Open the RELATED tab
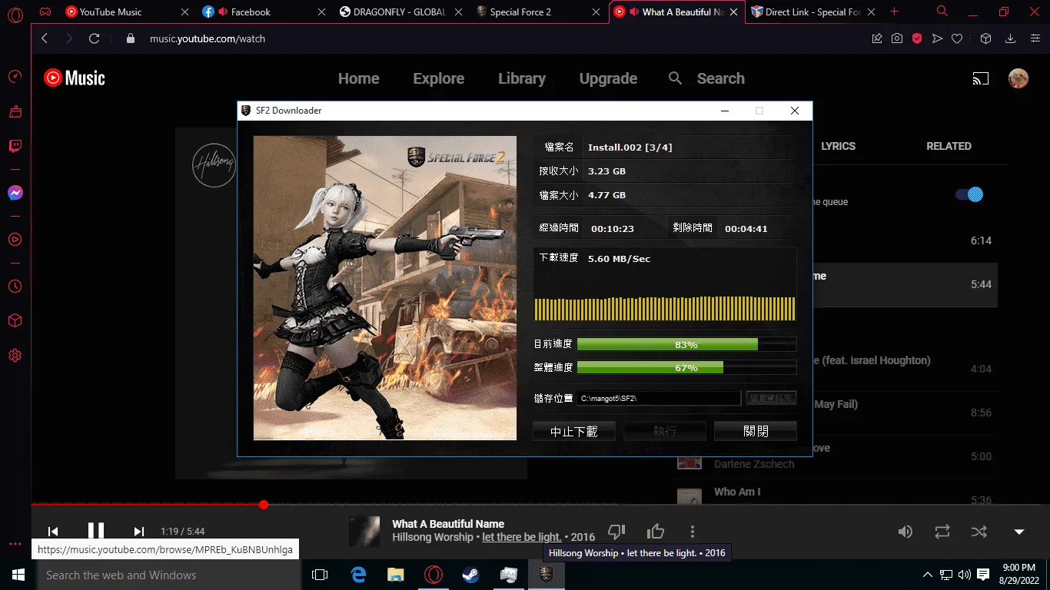Screen dimensions: 1050x590 [x=949, y=146]
